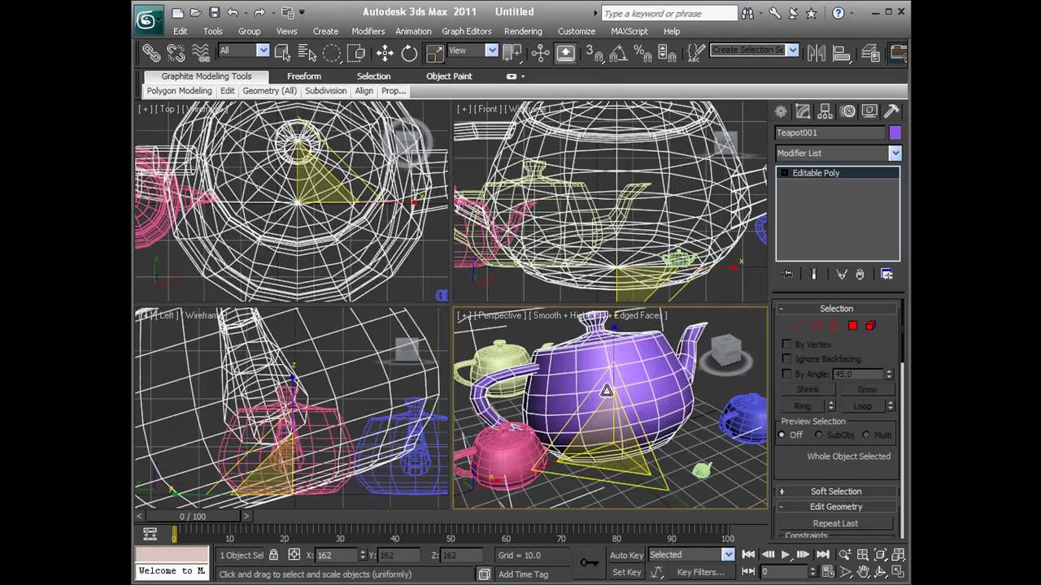Open the MAXScript menu
The height and width of the screenshot is (585, 1041).
pos(629,32)
